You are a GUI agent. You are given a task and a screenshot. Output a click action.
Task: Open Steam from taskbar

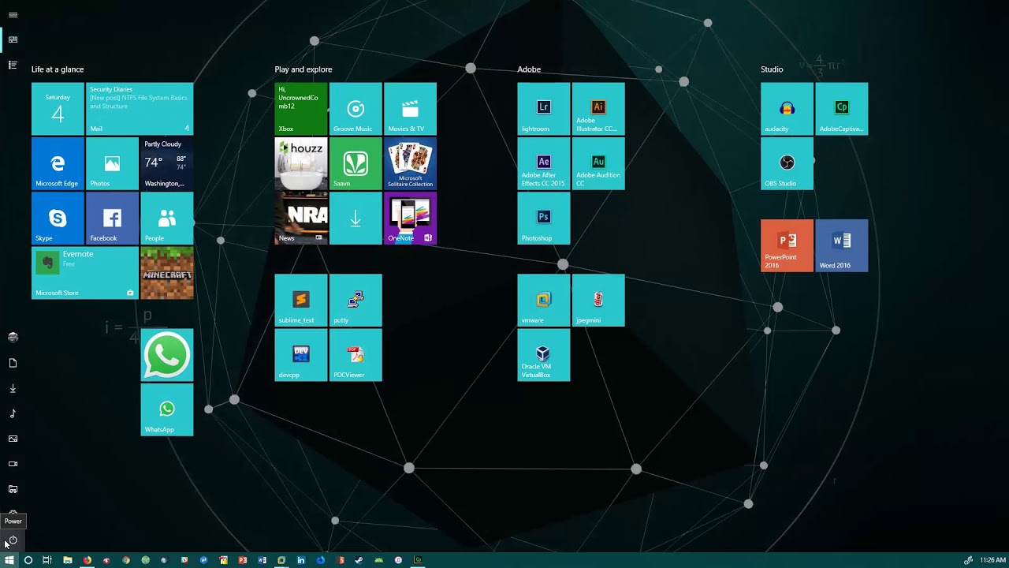tap(359, 560)
